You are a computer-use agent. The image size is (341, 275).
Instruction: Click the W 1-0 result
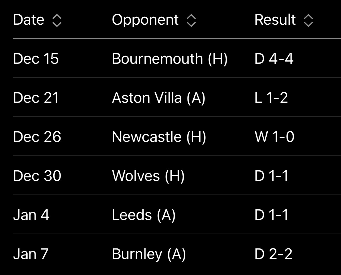pos(274,137)
